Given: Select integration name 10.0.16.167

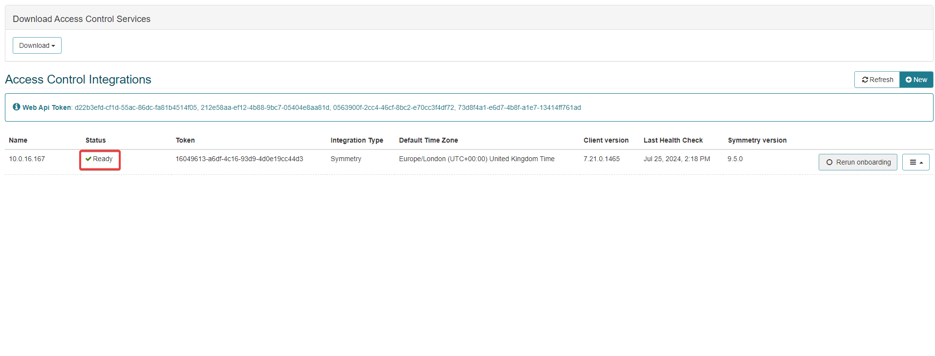Looking at the screenshot, I should 27,159.
